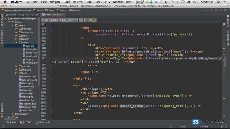The height and width of the screenshot is (129, 230).
Task: Click the orders breadcrumb in navigation bar
Action: coord(61,10)
